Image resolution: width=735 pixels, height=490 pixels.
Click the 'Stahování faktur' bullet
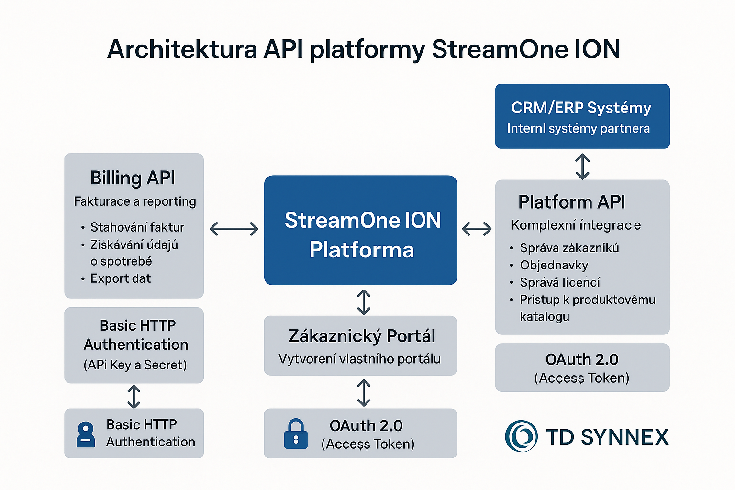137,227
